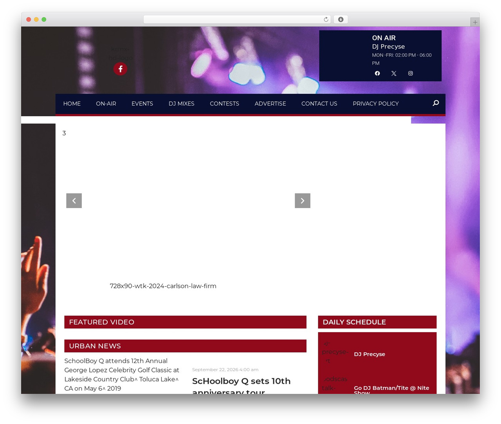Open the HOME menu item
The image size is (501, 424).
(72, 104)
